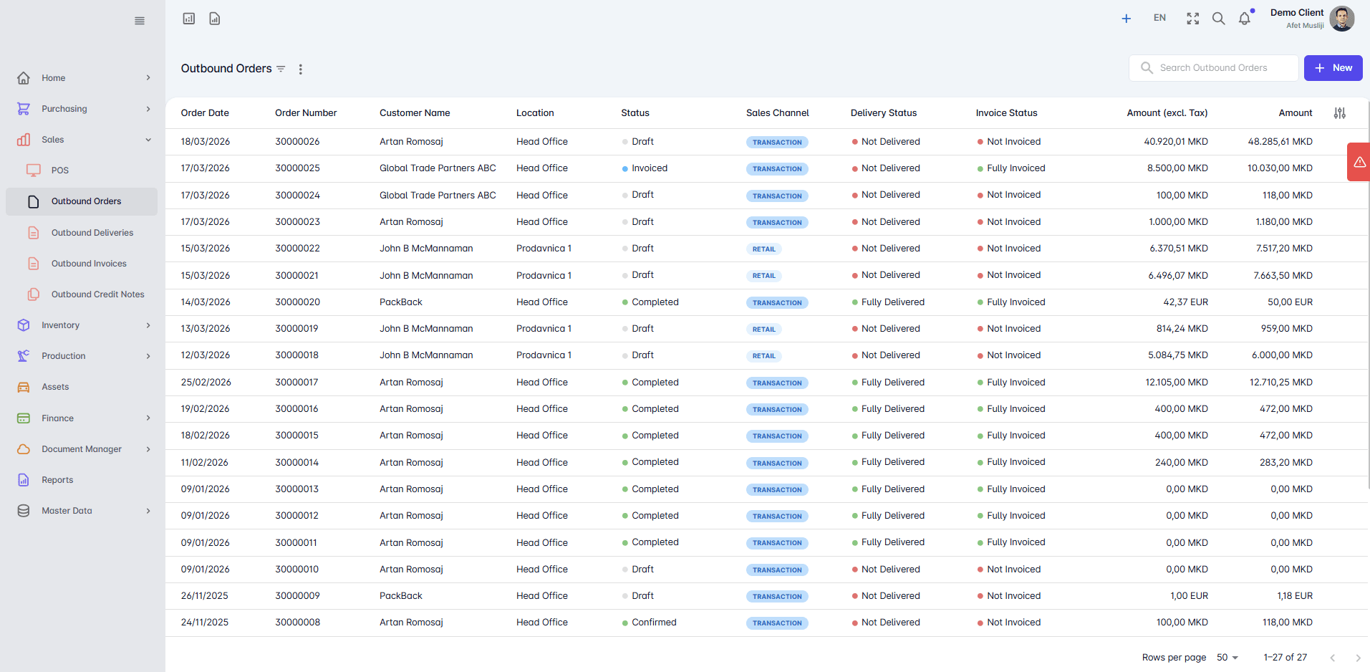Viewport: 1370px width, 672px height.
Task: Click the Reports file icon
Action: [24, 480]
